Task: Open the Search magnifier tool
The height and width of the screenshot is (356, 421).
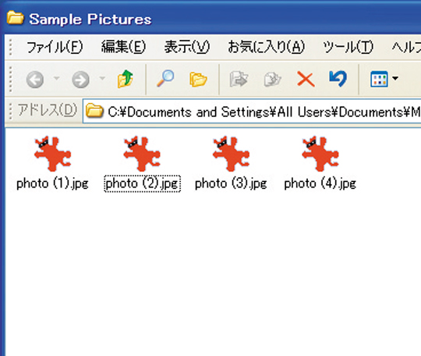Action: 165,78
